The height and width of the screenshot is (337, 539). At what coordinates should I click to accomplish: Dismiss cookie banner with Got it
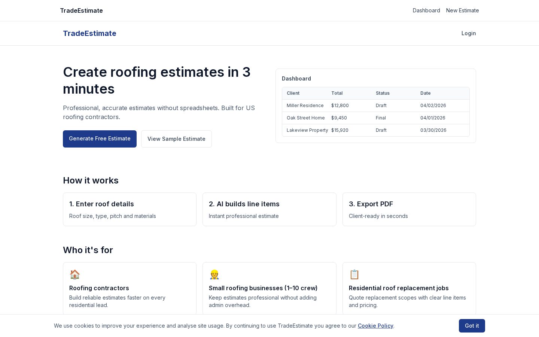(472, 326)
